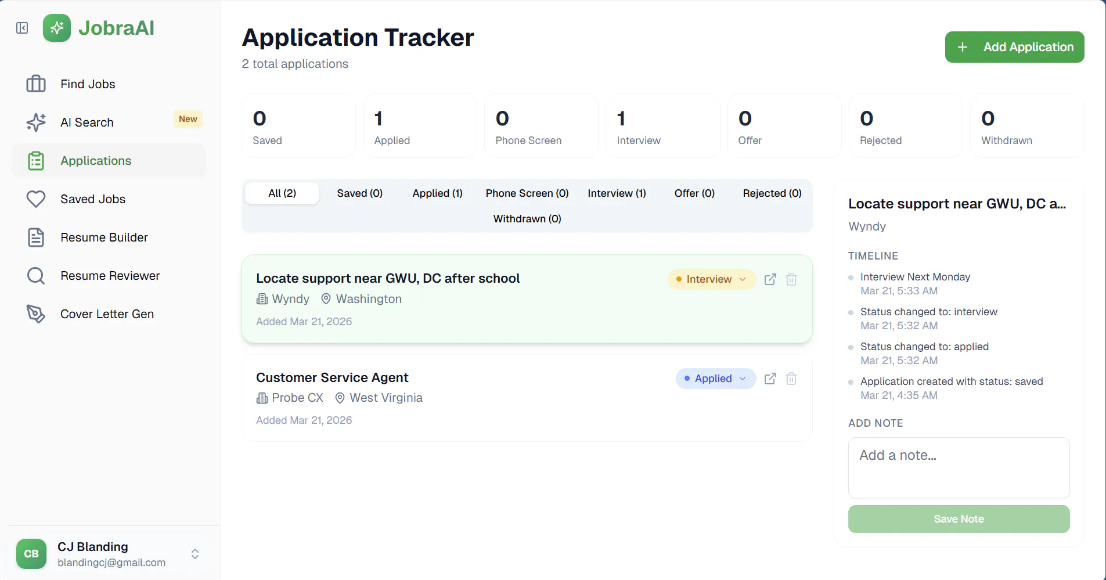Click the Resume Reviewer magnifier icon

pos(36,276)
